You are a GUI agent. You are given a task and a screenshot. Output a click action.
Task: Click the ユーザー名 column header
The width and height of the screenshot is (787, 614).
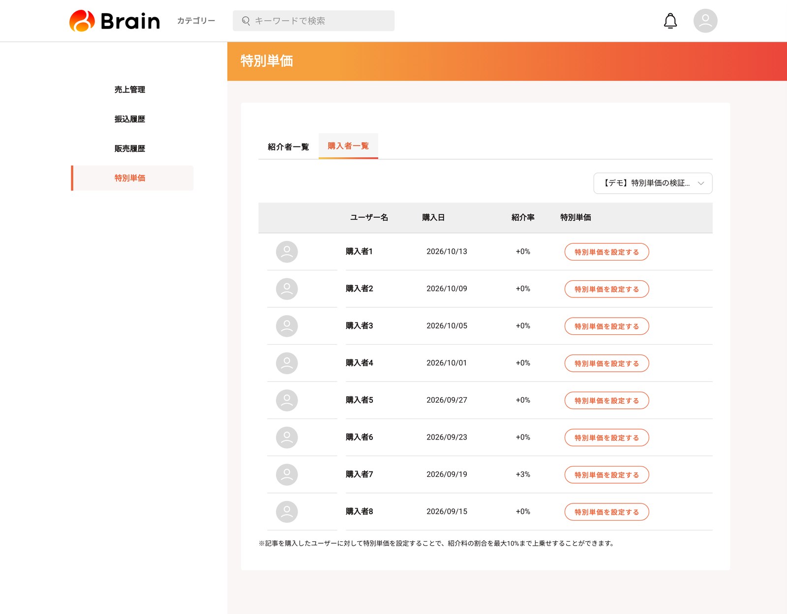[369, 217]
